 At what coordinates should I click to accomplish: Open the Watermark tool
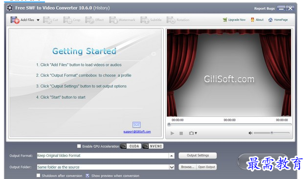tap(122, 20)
